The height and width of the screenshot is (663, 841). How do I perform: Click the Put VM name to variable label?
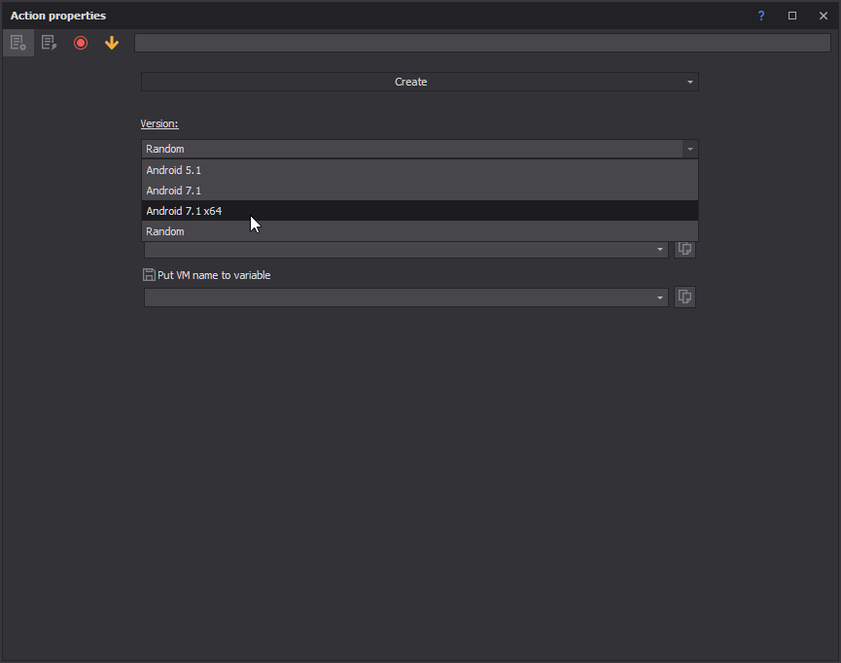[x=214, y=275]
